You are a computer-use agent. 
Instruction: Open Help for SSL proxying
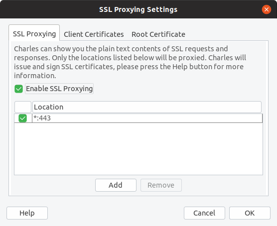27,213
